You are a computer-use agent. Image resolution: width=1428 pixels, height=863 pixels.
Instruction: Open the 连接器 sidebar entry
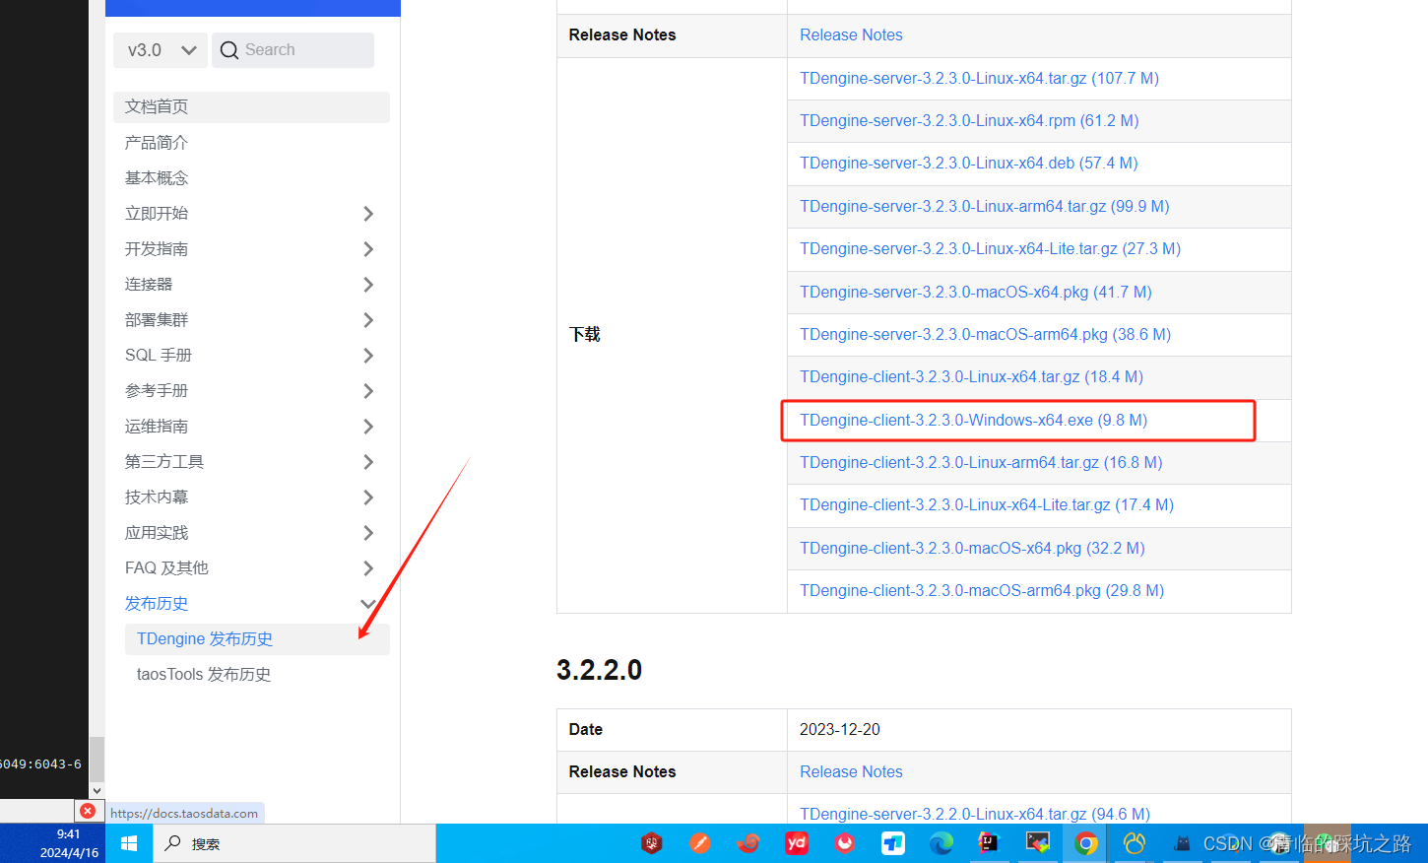pos(148,285)
